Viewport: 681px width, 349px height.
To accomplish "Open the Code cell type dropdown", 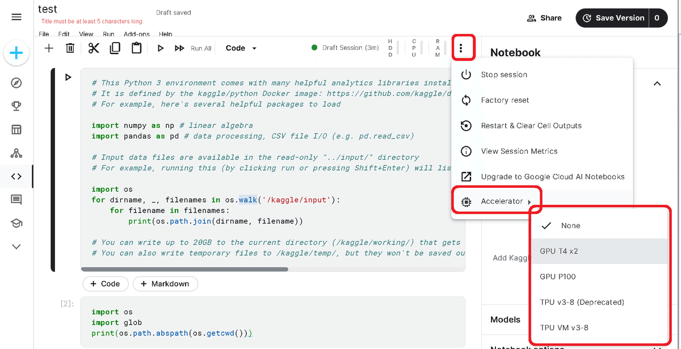I will coord(240,48).
